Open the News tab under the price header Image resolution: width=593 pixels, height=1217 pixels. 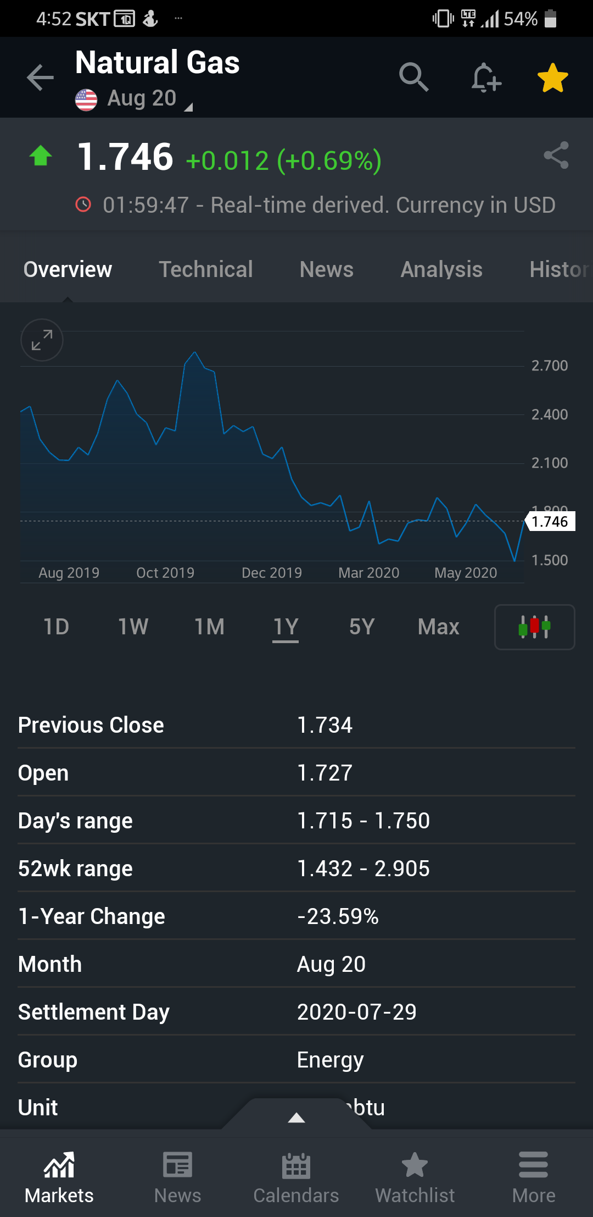click(x=327, y=269)
